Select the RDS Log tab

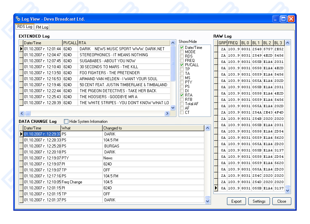(25, 27)
